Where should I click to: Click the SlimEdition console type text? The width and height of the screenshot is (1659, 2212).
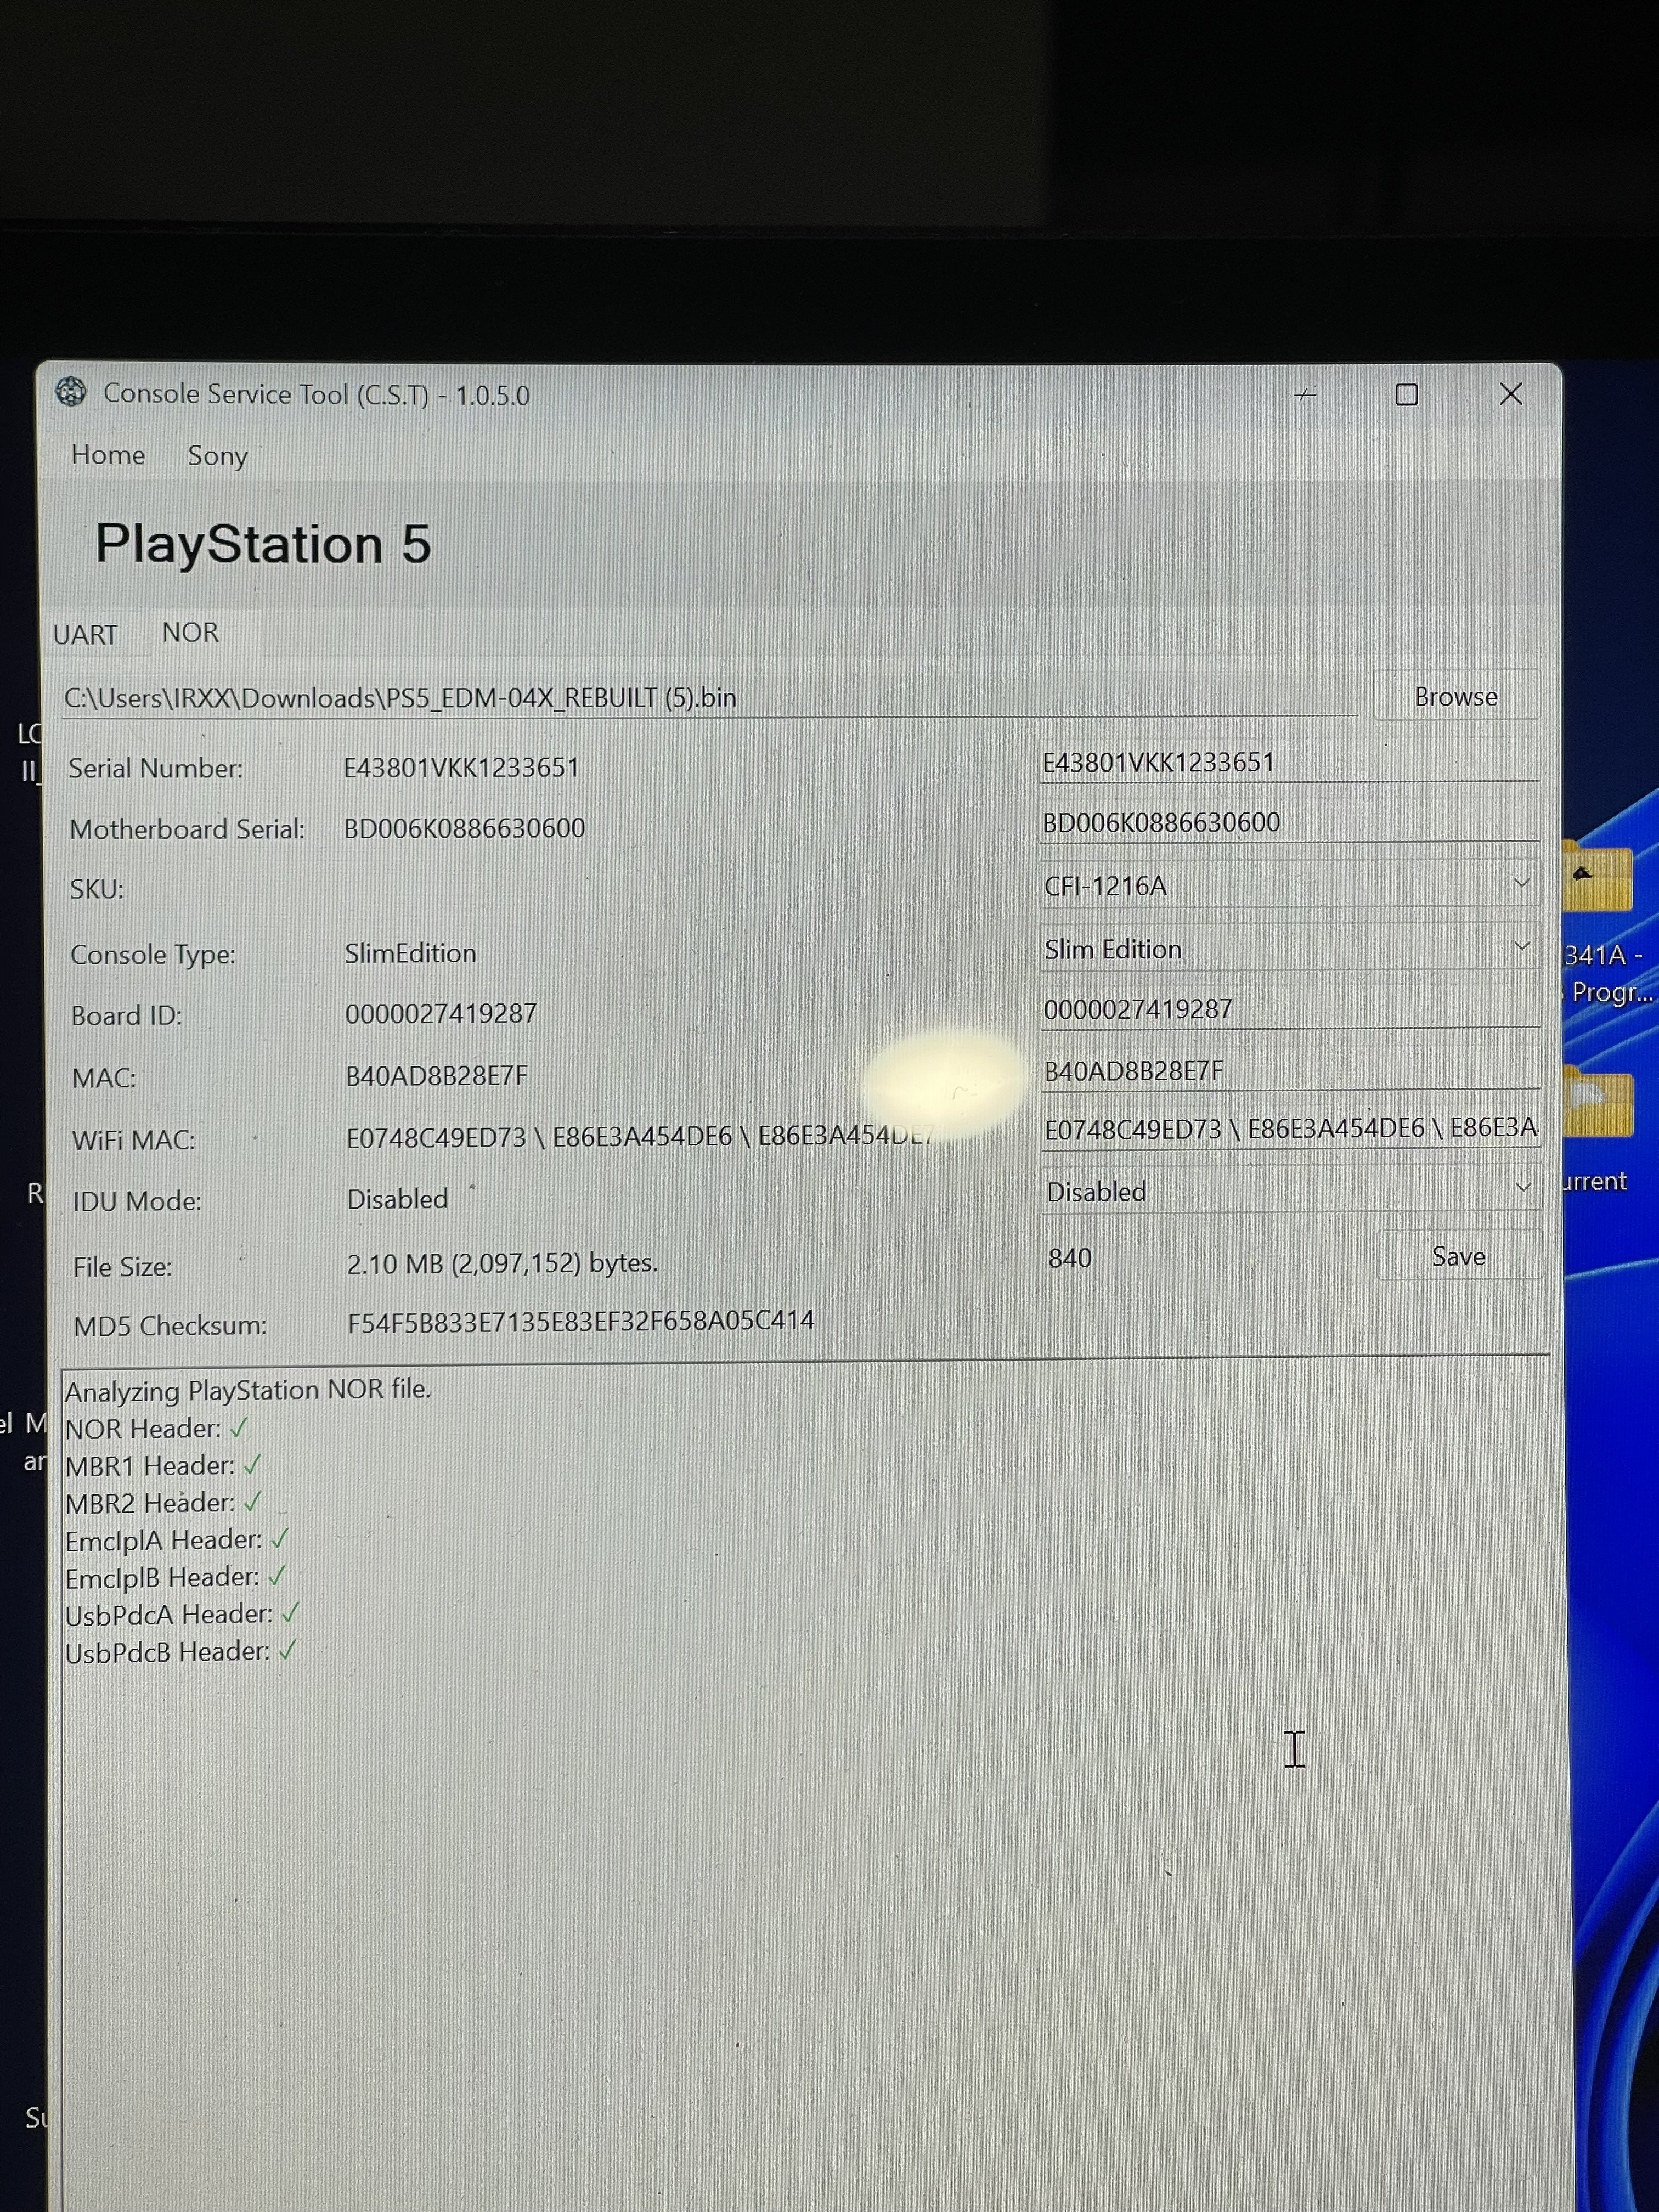coord(410,953)
